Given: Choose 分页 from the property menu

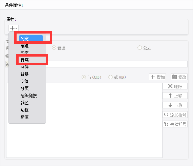Looking at the screenshot, I should point(24,88).
